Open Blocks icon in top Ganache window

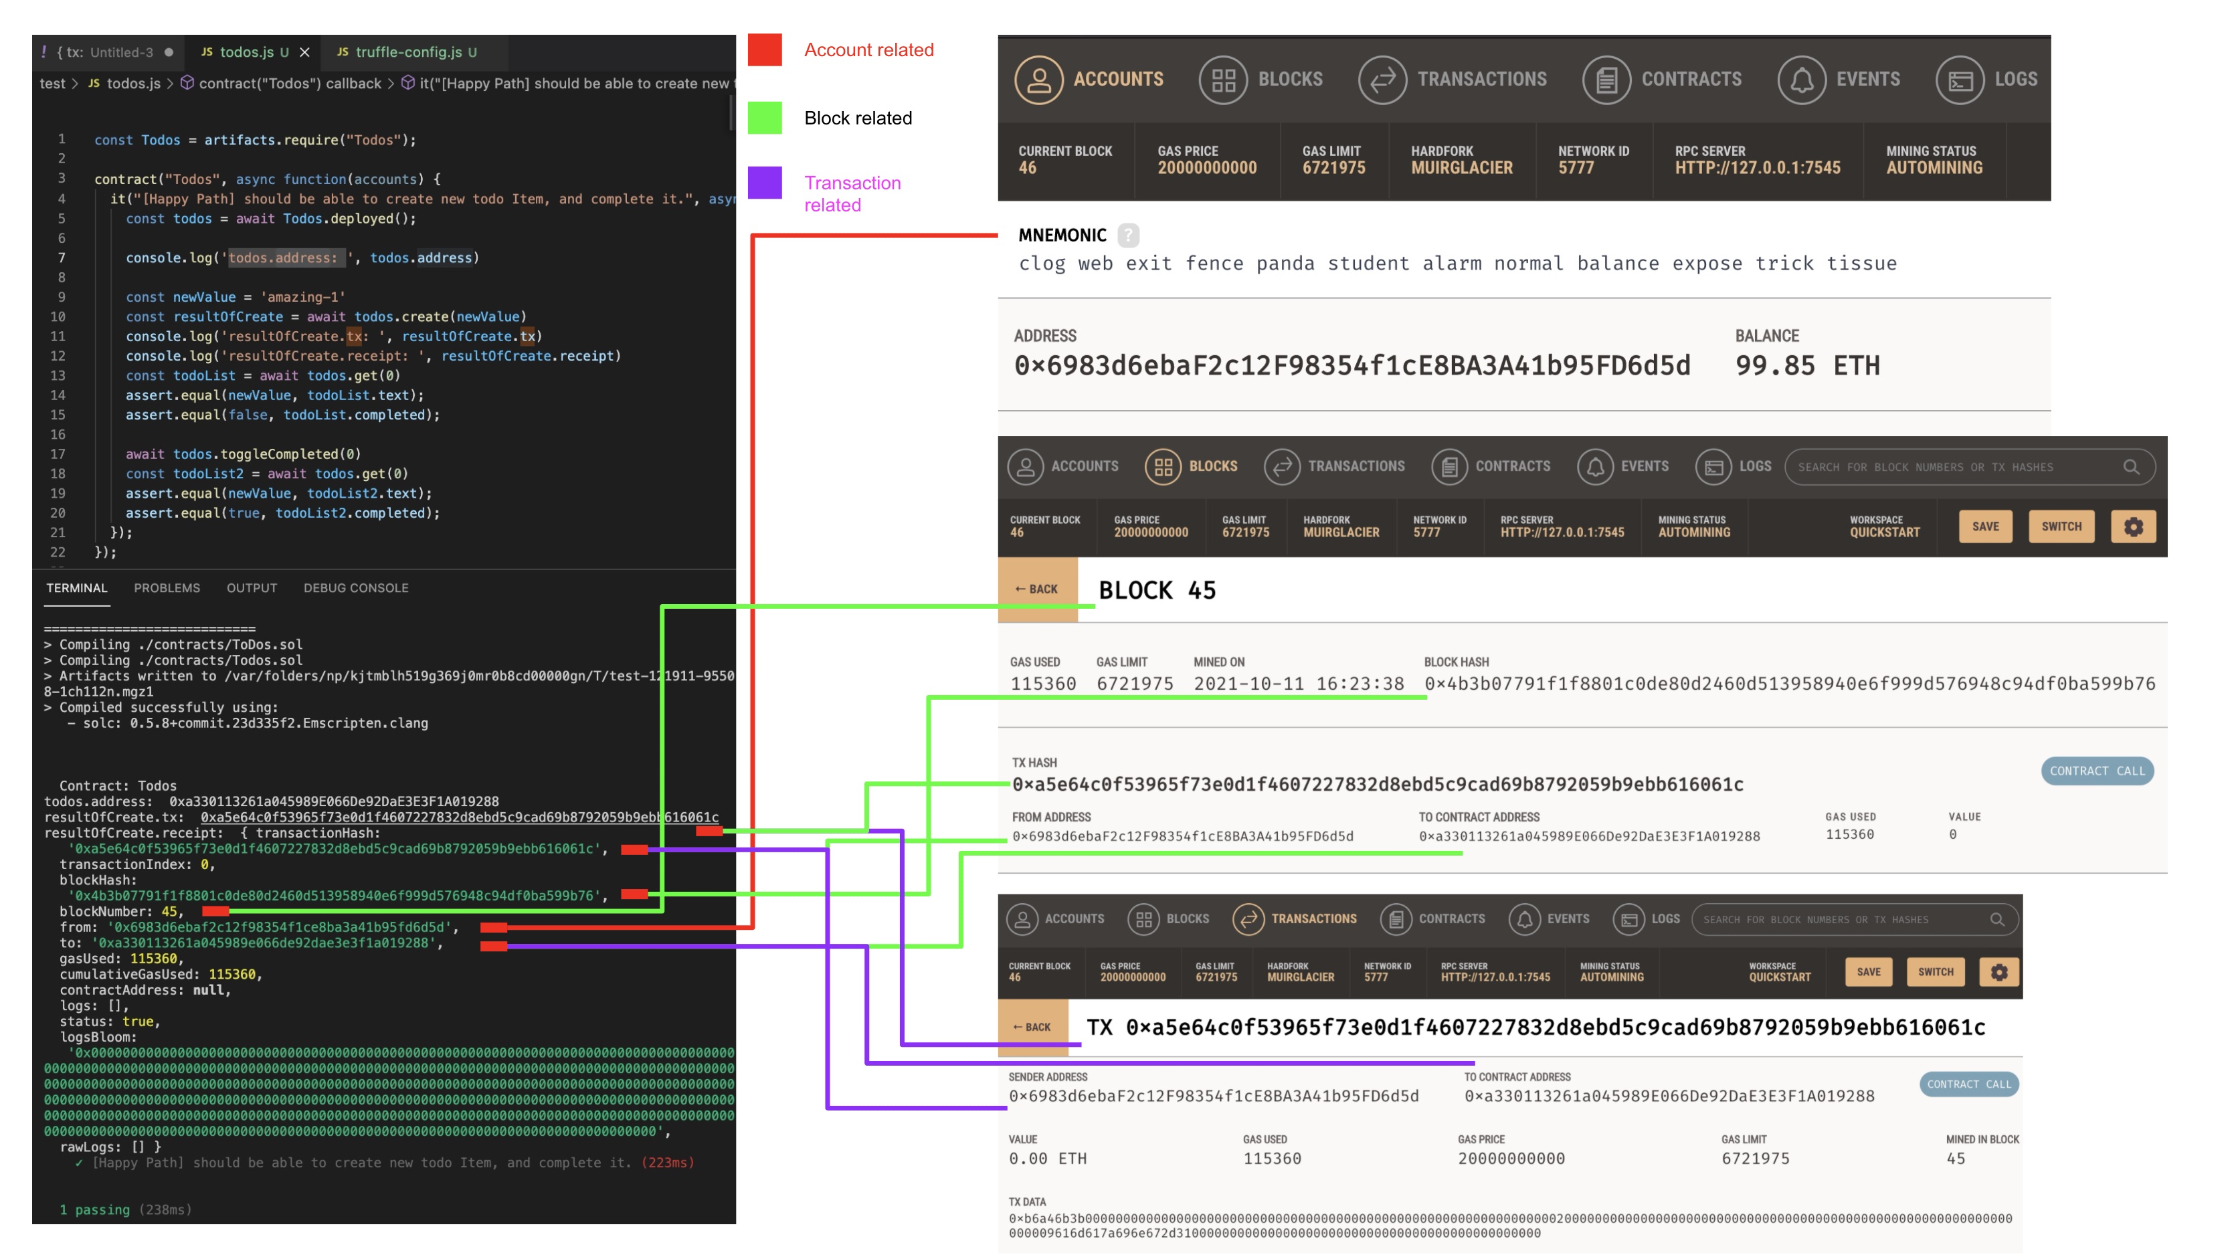click(x=1222, y=79)
